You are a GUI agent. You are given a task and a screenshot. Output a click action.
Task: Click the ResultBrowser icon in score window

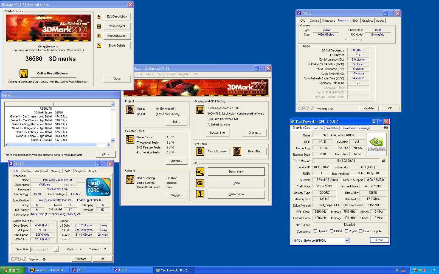click(99, 36)
